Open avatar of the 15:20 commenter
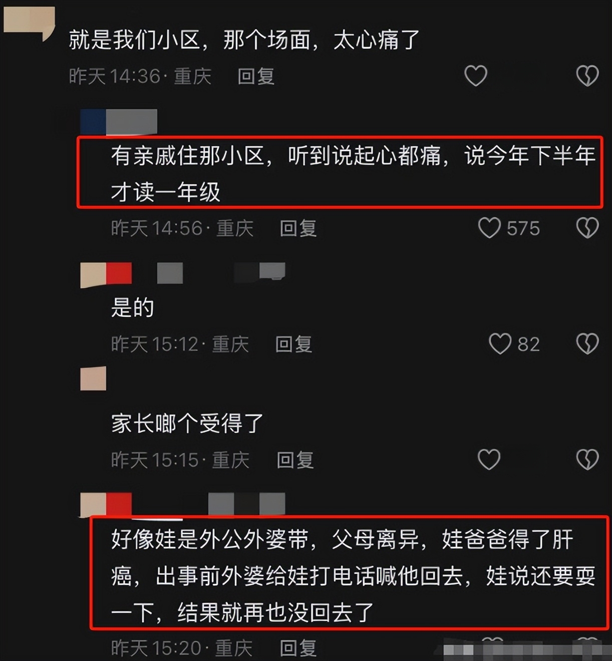 [93, 504]
